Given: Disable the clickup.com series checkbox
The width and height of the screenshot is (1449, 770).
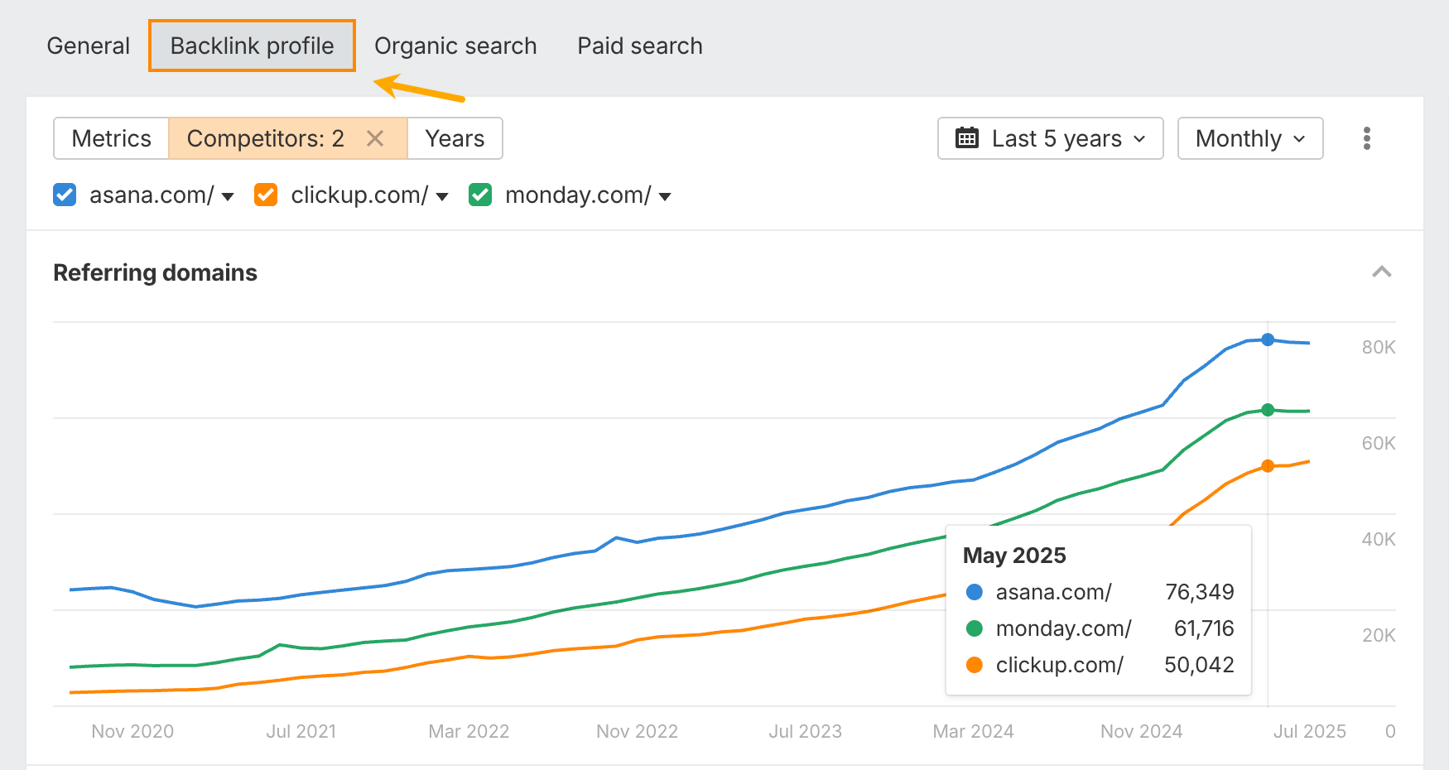Looking at the screenshot, I should point(265,195).
